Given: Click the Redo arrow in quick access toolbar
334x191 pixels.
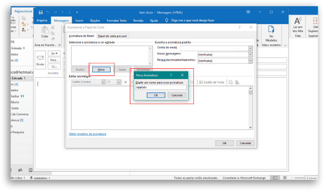Looking at the screenshot, I should (55, 12).
